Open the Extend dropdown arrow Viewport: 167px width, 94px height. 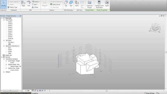pos(39,2)
